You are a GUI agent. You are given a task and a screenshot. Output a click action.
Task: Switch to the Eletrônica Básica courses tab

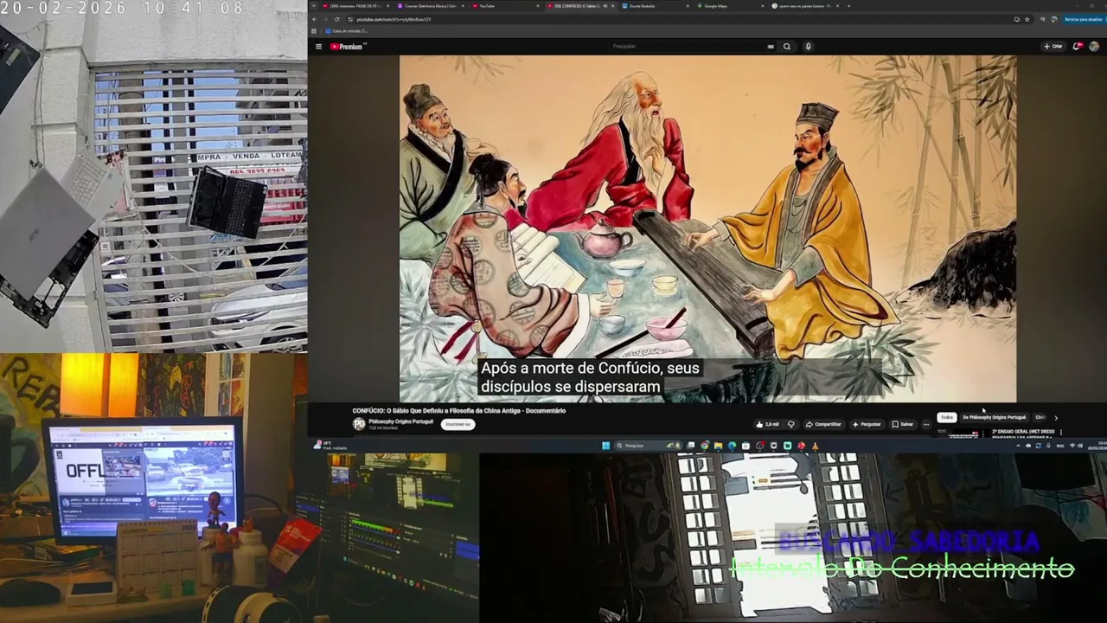tap(429, 6)
